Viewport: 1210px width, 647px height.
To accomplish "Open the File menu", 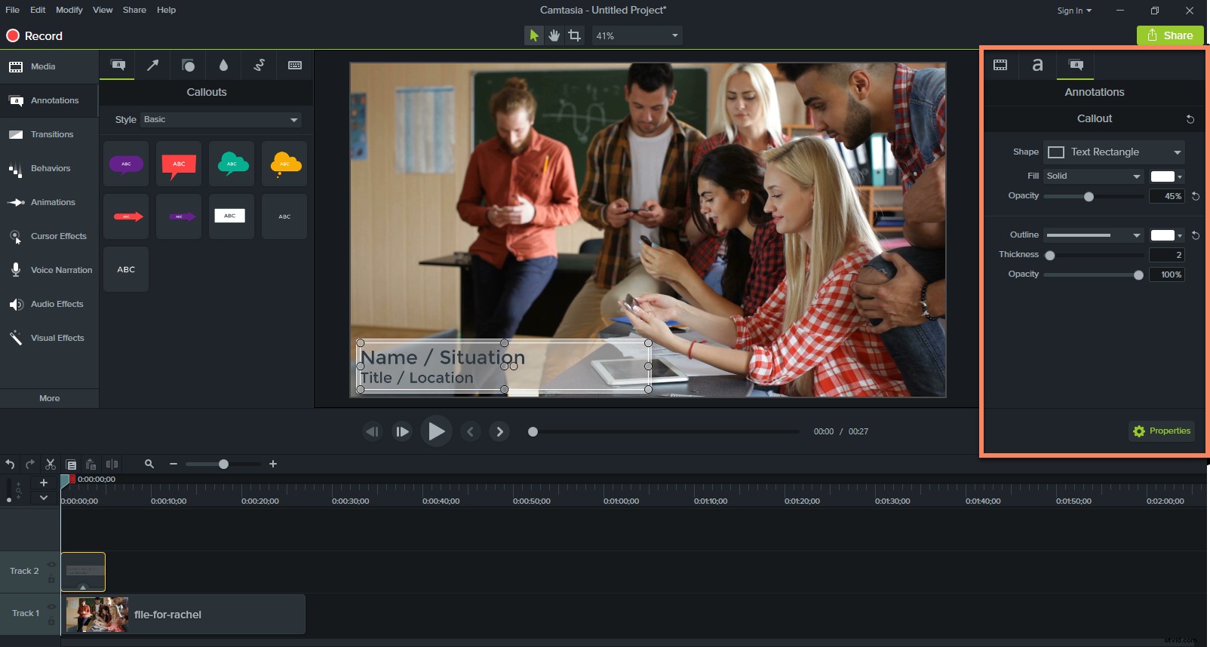I will coord(13,10).
